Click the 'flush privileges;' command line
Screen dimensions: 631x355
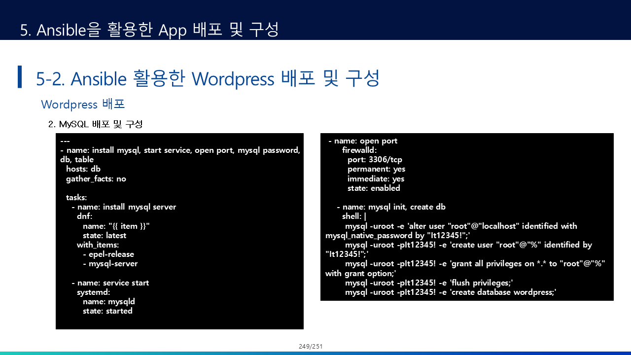click(x=429, y=283)
